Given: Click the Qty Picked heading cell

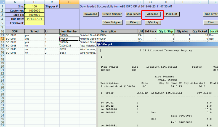Looking at the screenshot, I should 200,31.
